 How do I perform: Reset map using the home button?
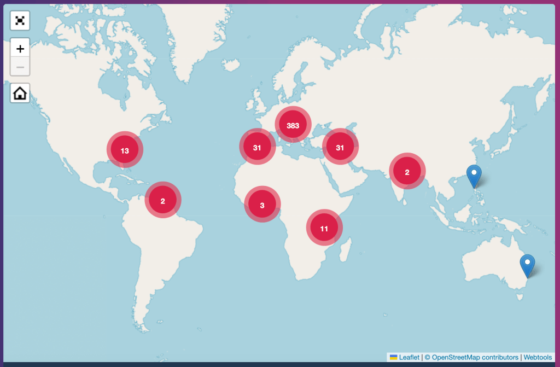[20, 93]
